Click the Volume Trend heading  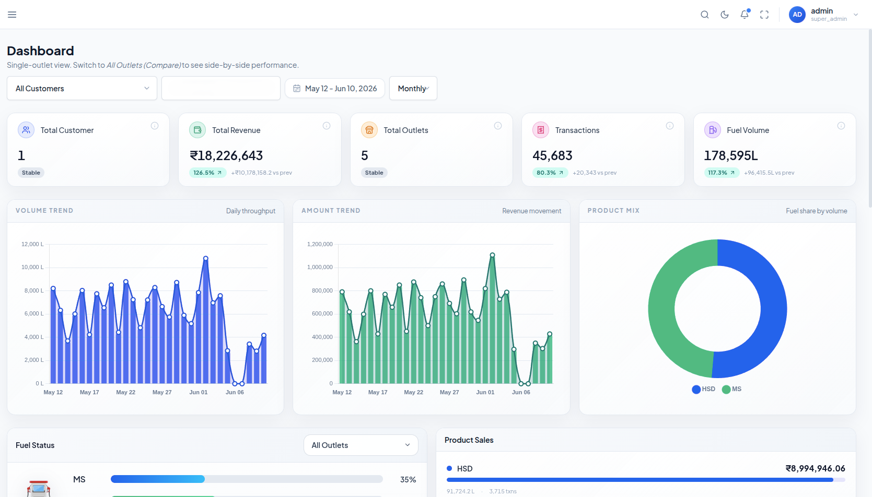point(44,211)
